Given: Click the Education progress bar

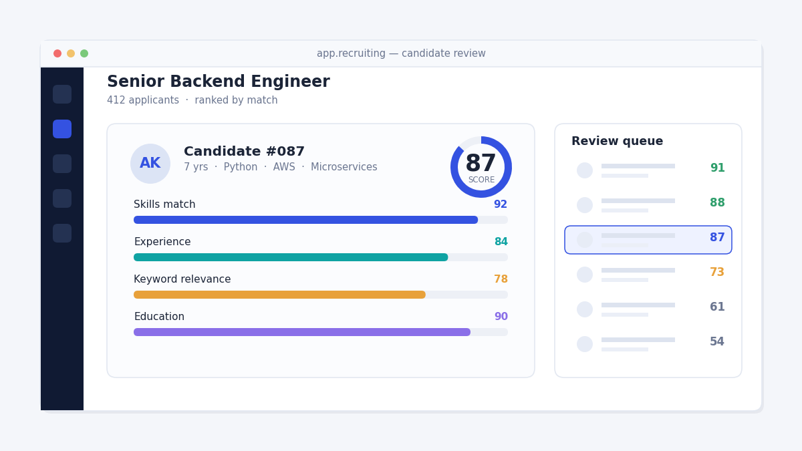Looking at the screenshot, I should [x=321, y=332].
